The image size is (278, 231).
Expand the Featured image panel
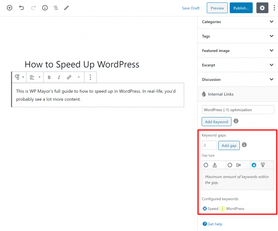[x=238, y=51]
